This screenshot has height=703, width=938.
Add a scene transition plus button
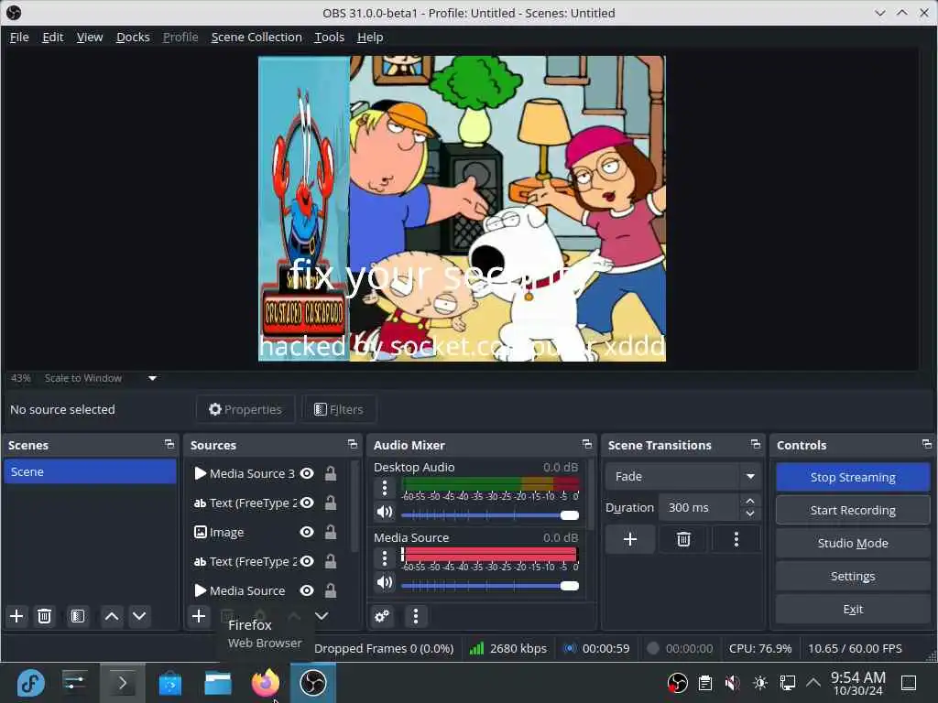[x=630, y=539]
